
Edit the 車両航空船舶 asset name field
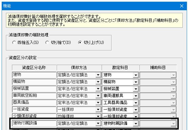[x=34, y=96]
